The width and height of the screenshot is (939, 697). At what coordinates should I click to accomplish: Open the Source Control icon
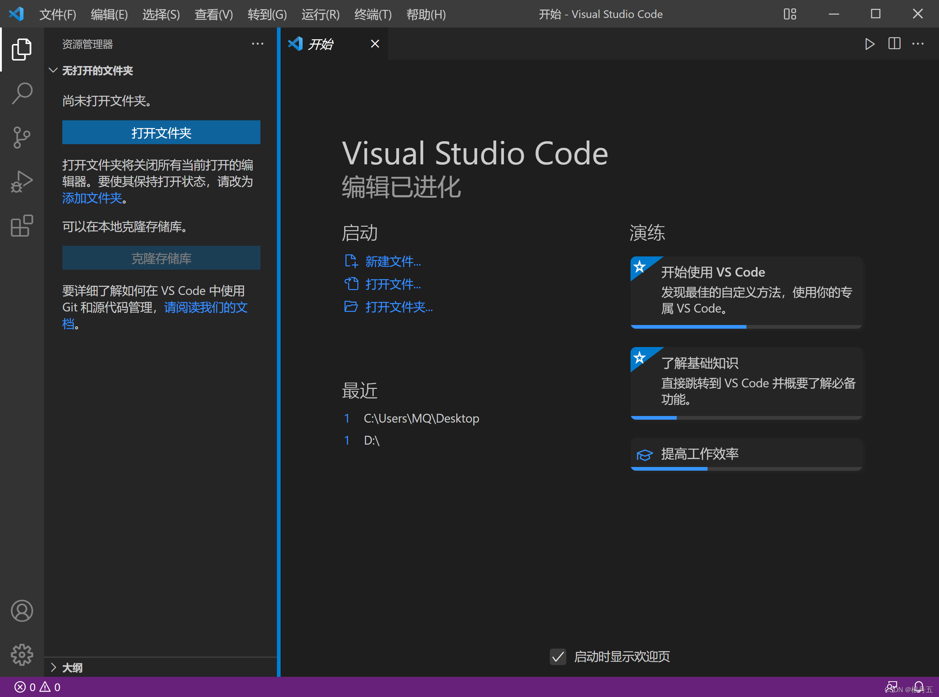tap(22, 137)
